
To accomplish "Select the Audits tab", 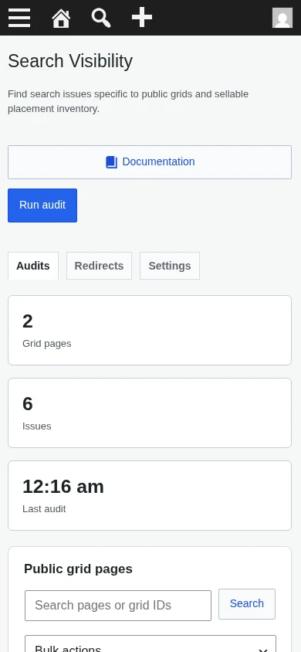I will tap(33, 266).
